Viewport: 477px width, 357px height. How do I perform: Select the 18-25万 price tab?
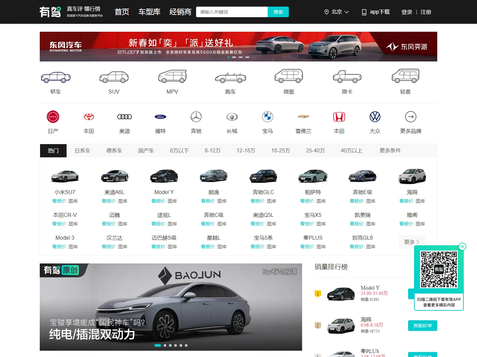pos(281,151)
